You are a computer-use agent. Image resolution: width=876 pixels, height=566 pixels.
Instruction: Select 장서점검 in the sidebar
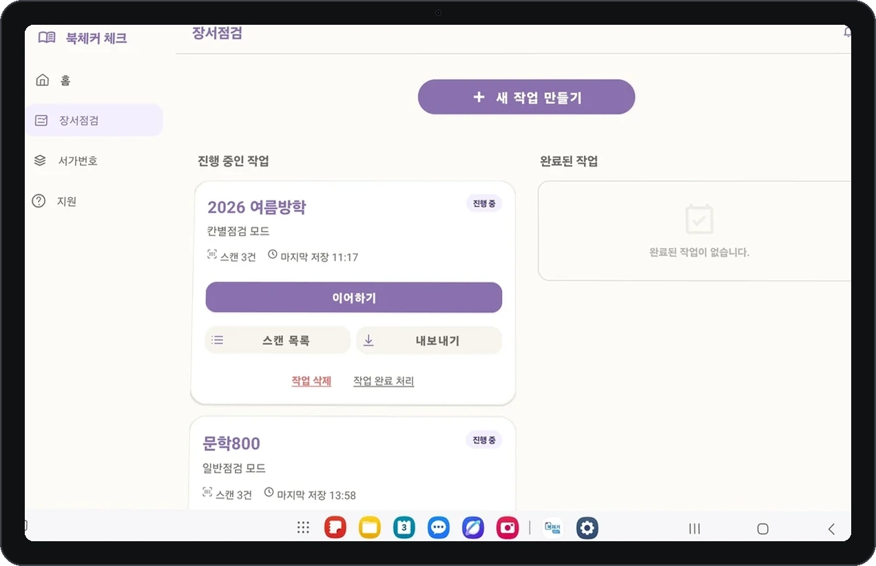[94, 120]
